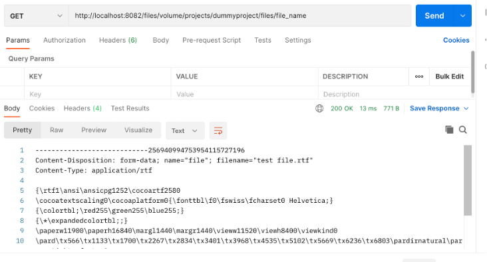Image resolution: width=487 pixels, height=262 pixels.
Task: Click the colortbl line in response
Action: pyautogui.click(x=110, y=211)
